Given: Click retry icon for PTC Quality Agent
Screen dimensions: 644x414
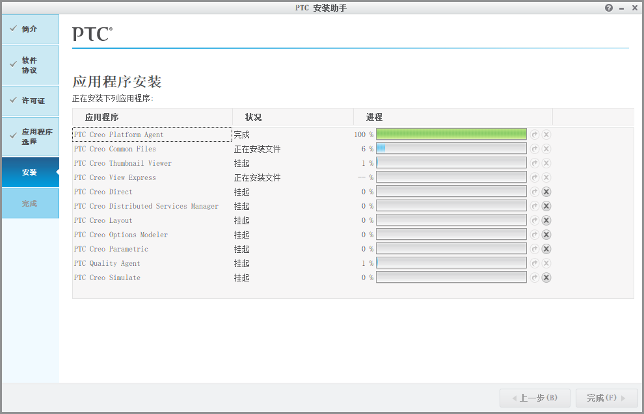Looking at the screenshot, I should pyautogui.click(x=534, y=263).
